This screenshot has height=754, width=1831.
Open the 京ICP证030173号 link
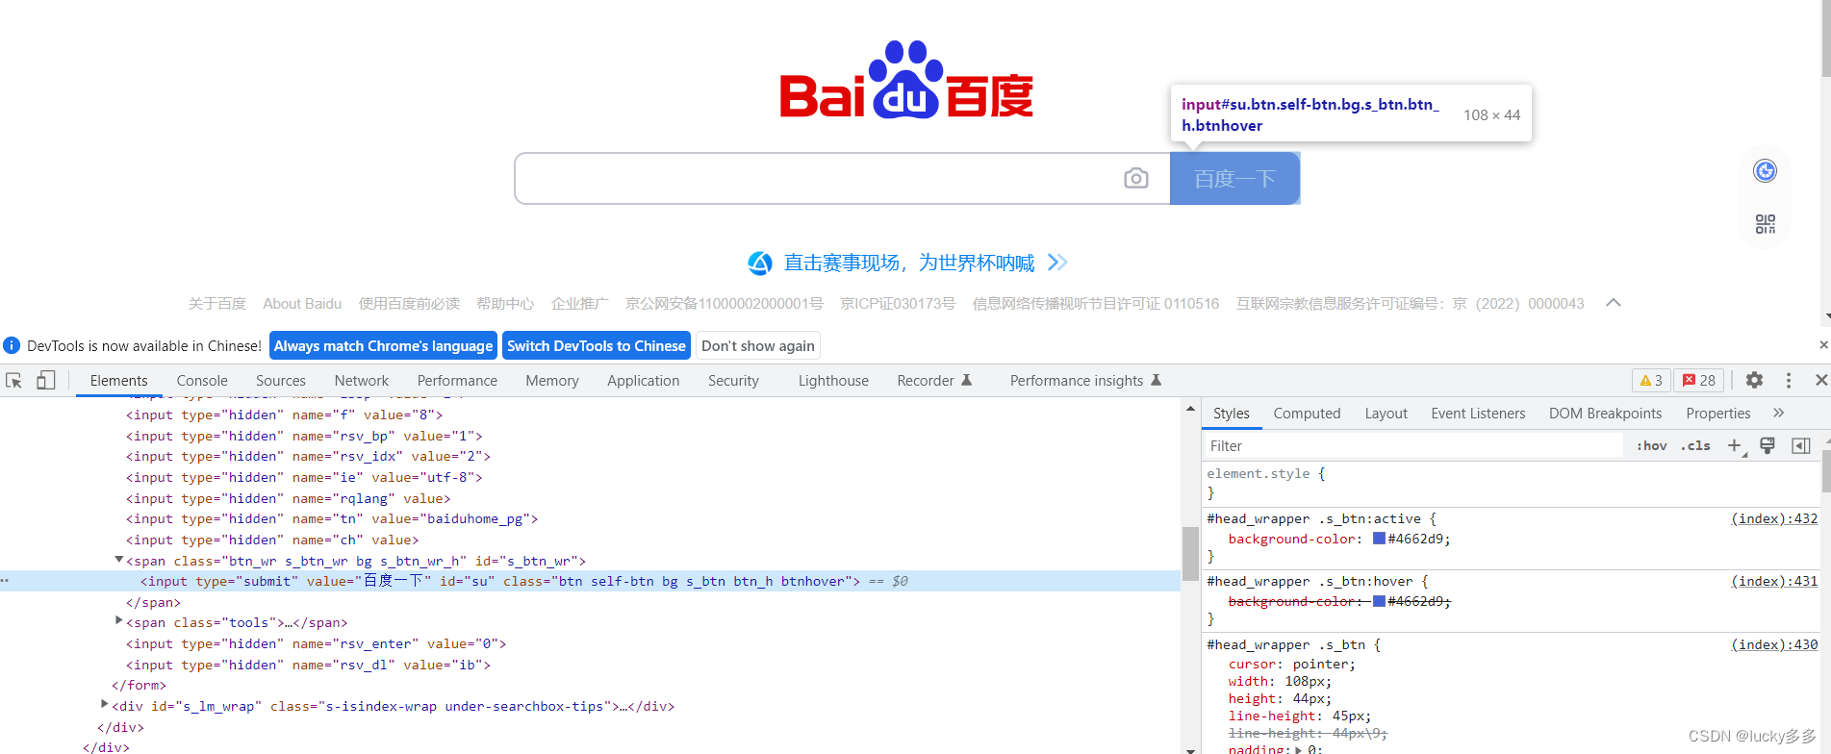point(898,304)
